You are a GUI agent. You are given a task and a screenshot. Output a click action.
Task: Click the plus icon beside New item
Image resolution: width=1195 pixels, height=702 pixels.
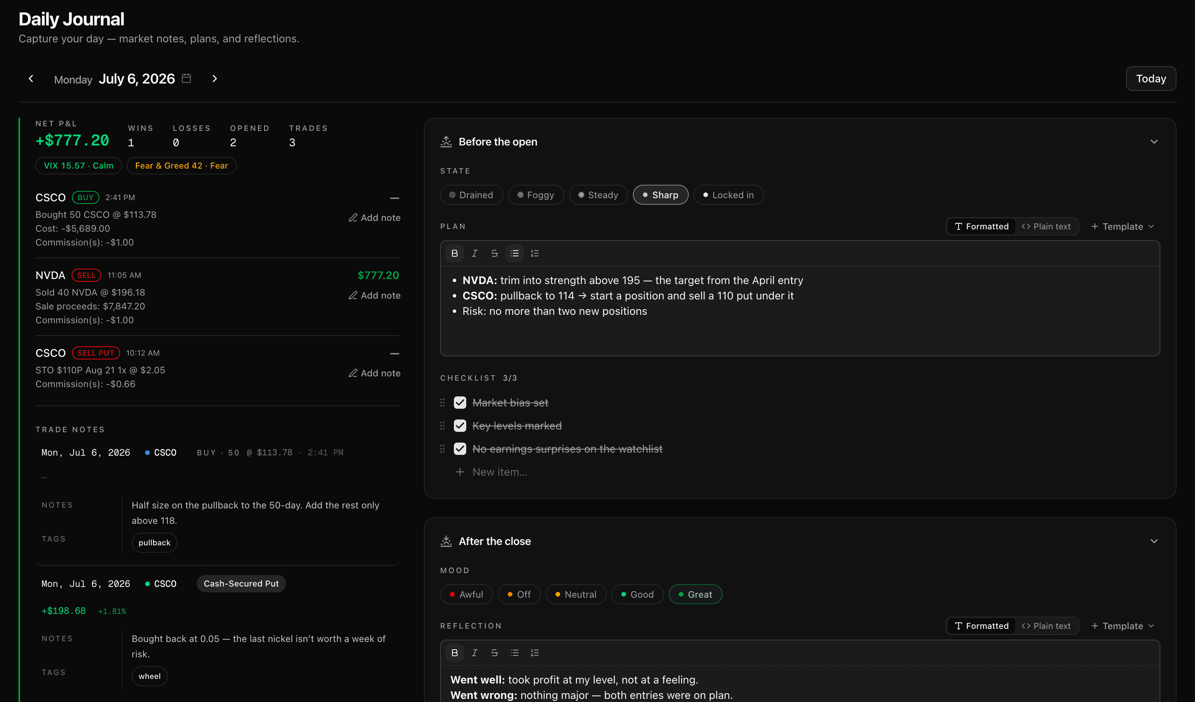click(x=460, y=472)
